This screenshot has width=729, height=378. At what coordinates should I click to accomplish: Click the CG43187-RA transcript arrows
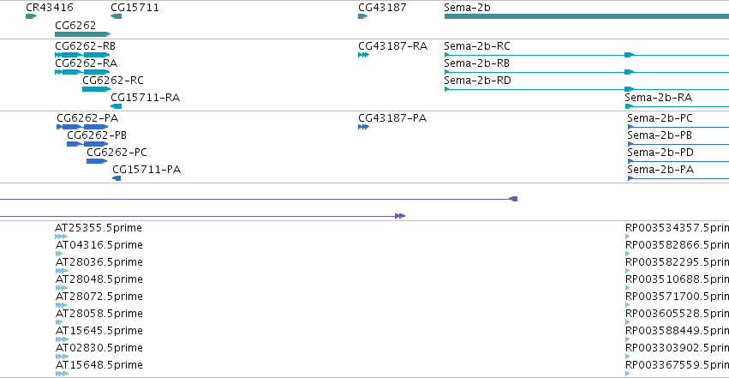[363, 55]
